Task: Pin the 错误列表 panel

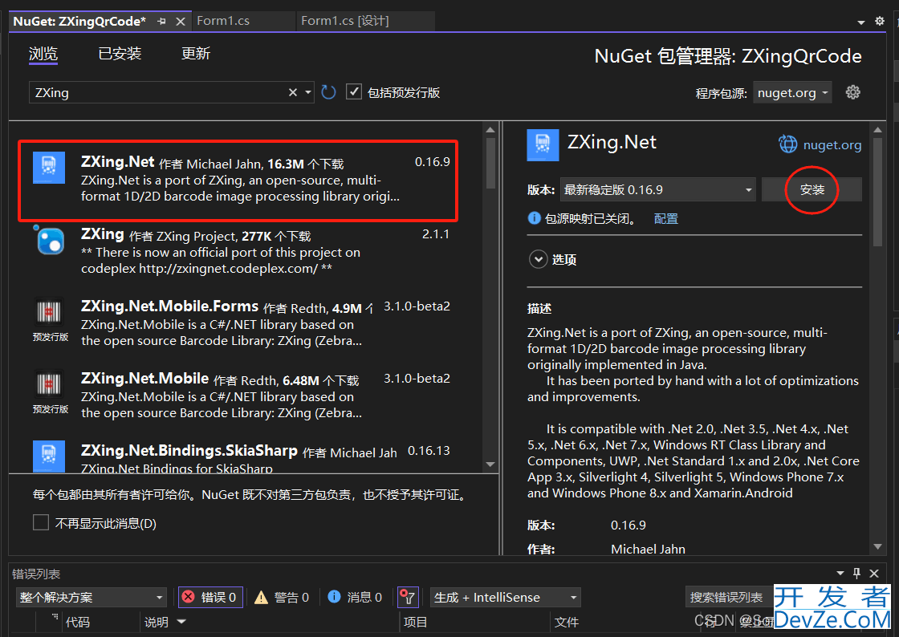Action: 856,573
